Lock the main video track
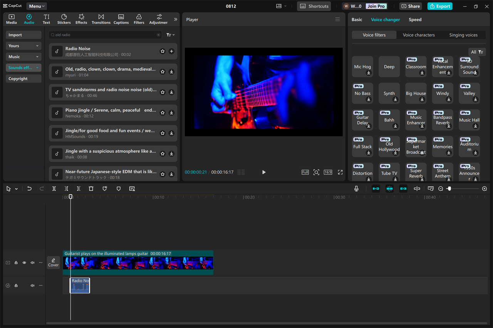Image resolution: width=493 pixels, height=328 pixels. pyautogui.click(x=16, y=262)
